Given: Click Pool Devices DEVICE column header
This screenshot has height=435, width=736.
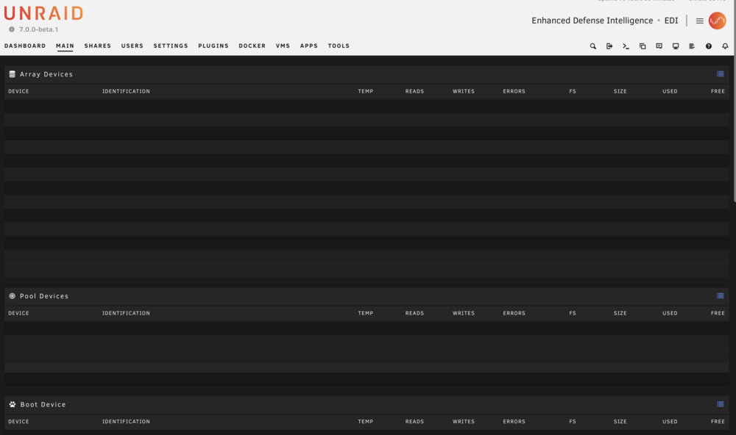Looking at the screenshot, I should (18, 313).
